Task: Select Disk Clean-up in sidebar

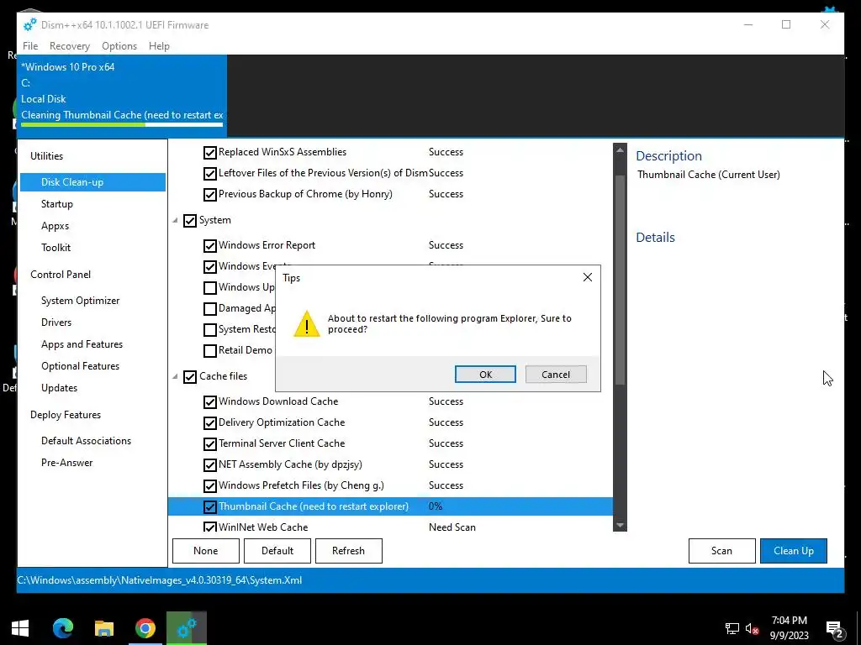Action: (x=92, y=182)
